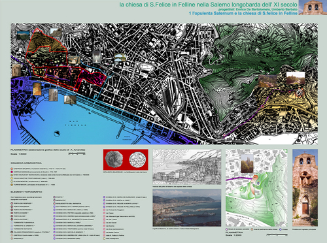
Task: Click the caption below the coins image
Action: click(x=126, y=172)
